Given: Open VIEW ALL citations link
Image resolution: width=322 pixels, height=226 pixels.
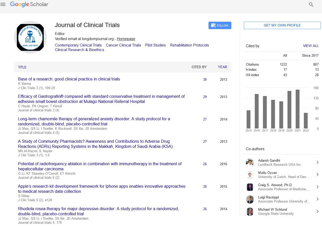Looking at the screenshot, I should coord(311,46).
